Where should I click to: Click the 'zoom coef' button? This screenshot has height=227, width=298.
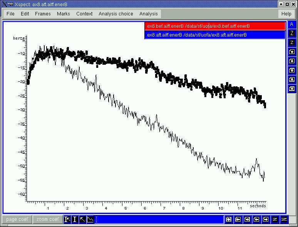tap(48, 219)
